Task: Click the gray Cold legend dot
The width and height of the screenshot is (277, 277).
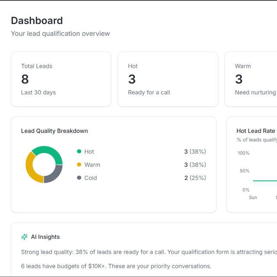Action: [79, 178]
